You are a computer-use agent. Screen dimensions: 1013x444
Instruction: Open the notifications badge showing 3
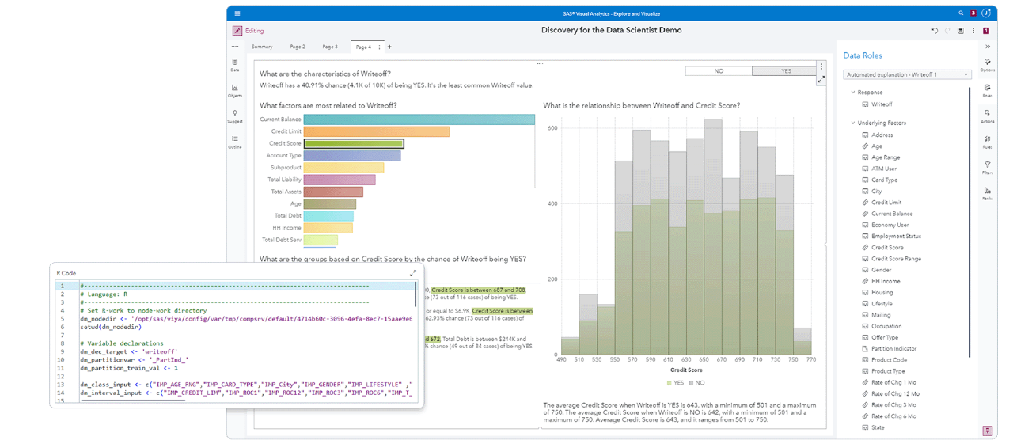[973, 13]
